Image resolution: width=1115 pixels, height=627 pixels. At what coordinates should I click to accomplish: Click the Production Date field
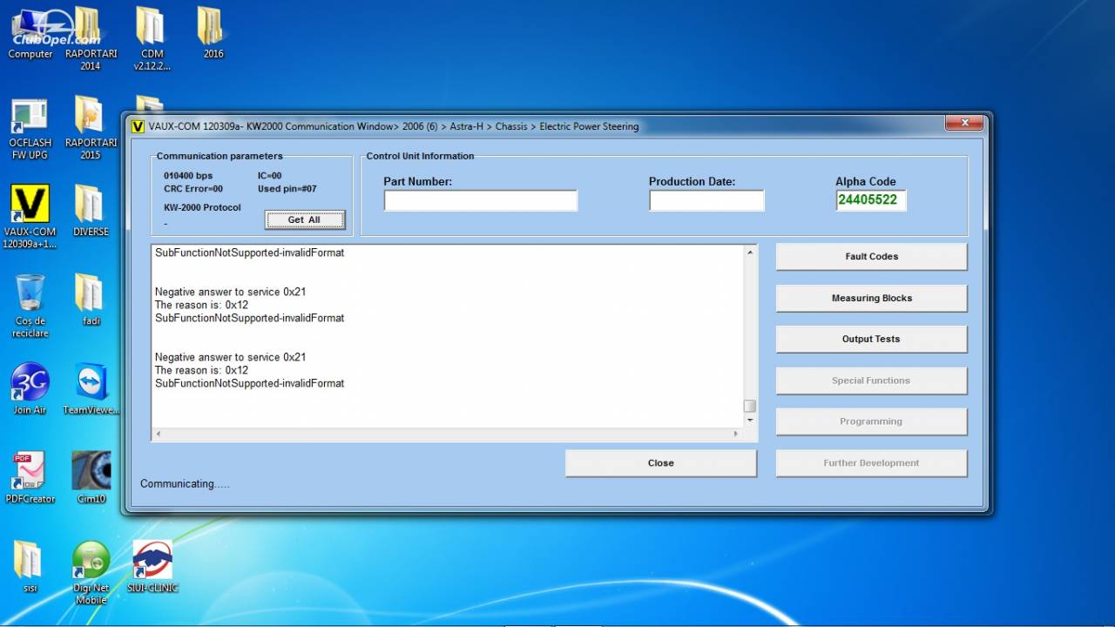pos(706,201)
